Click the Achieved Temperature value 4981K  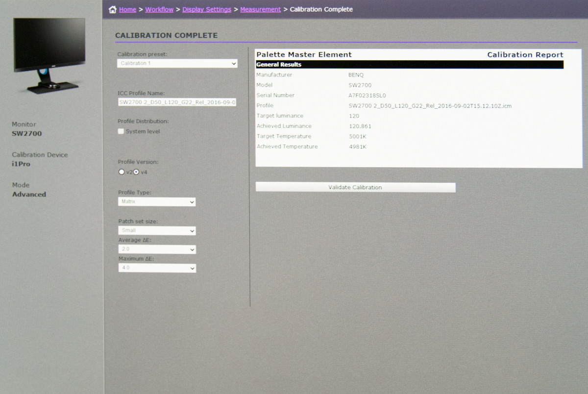click(x=357, y=147)
